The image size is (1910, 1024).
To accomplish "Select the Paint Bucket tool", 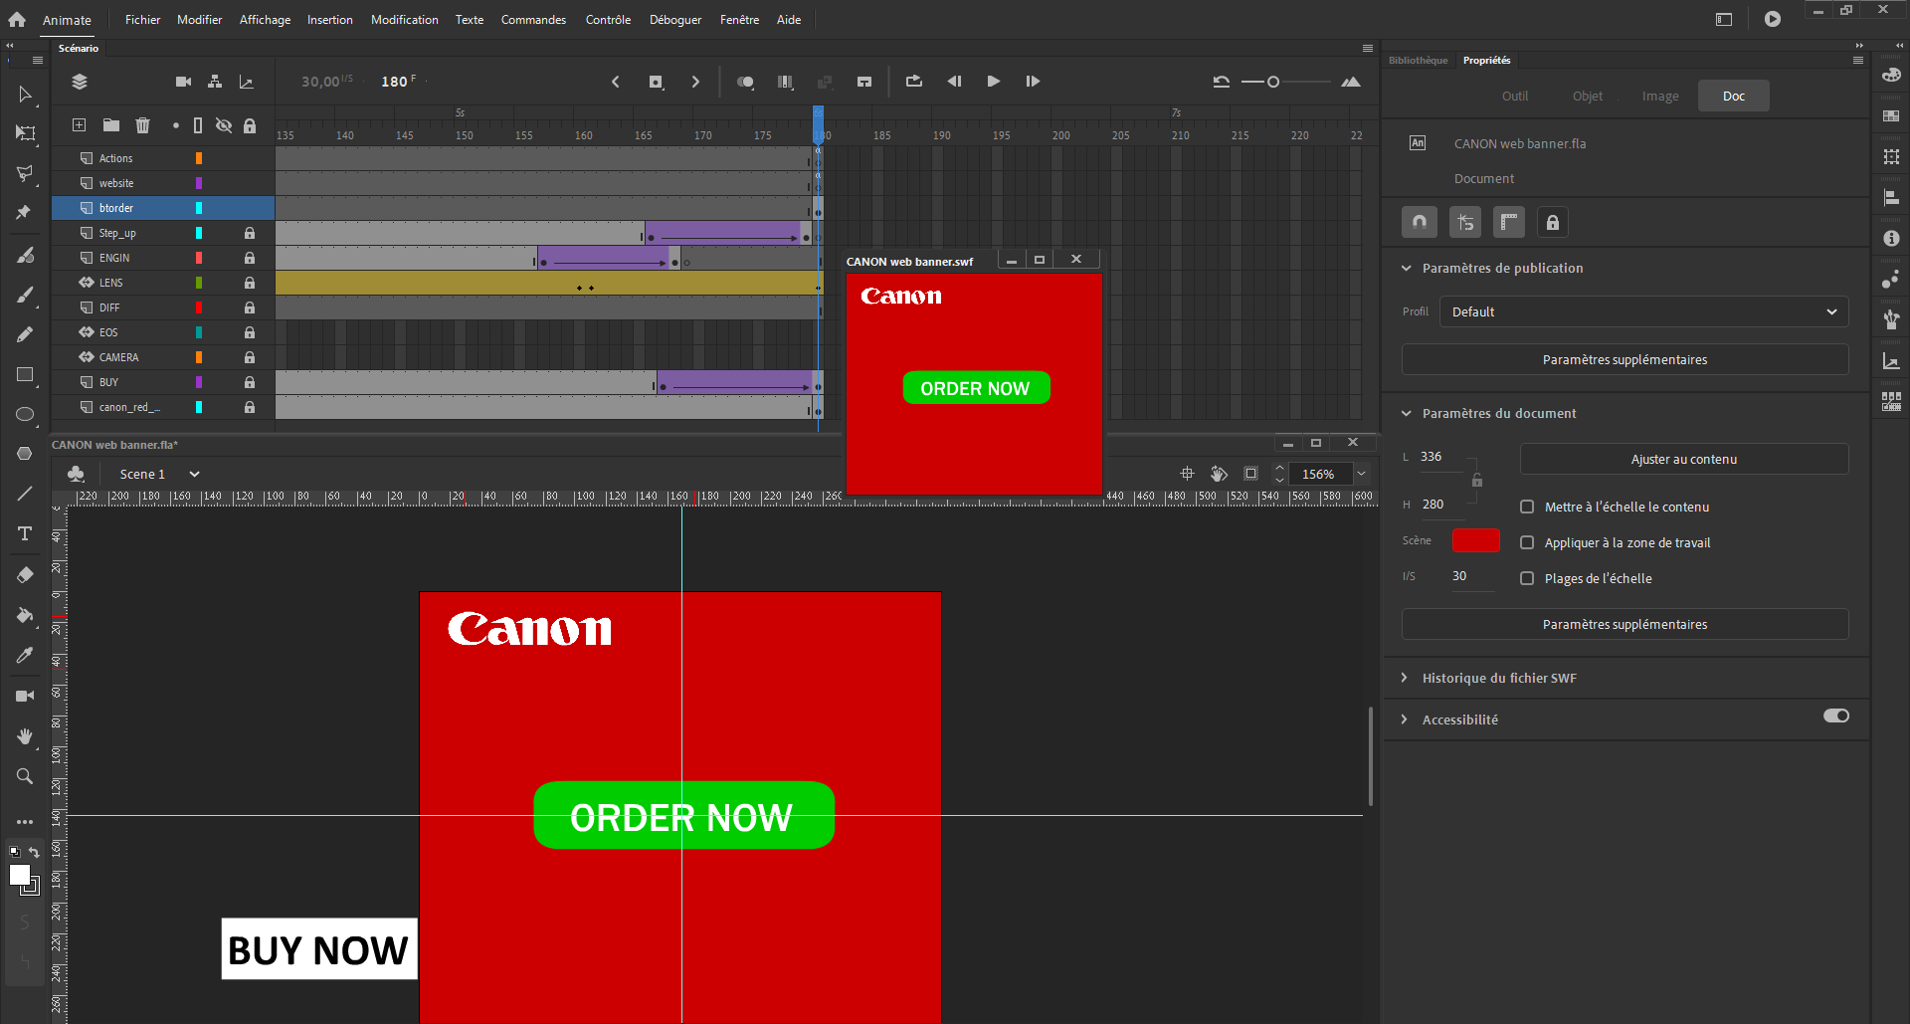I will click(x=25, y=615).
